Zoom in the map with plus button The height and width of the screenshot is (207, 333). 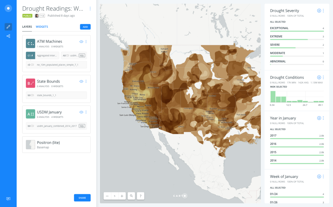point(122,196)
